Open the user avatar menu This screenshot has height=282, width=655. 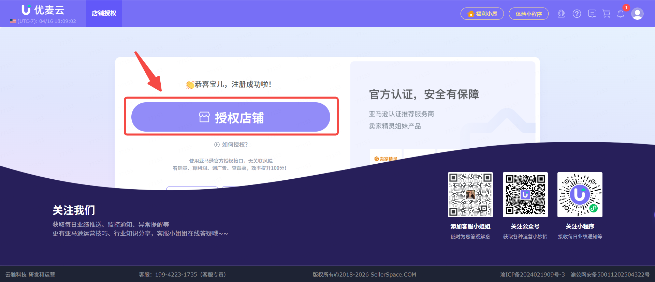coord(637,14)
